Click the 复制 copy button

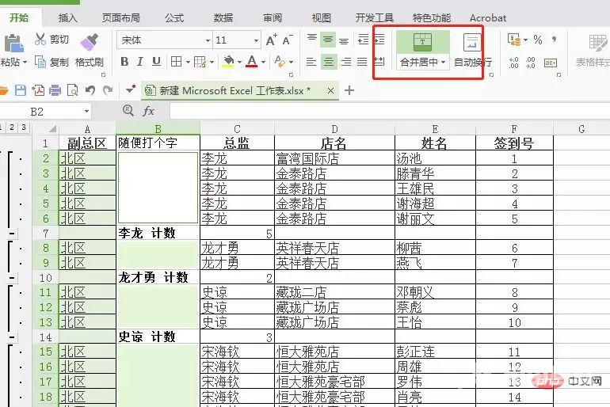coord(52,62)
